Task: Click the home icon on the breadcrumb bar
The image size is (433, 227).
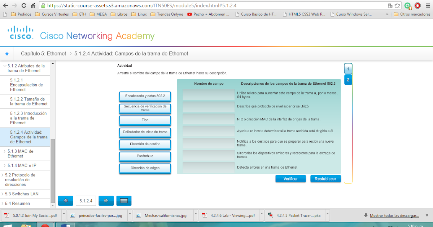Action: [x=7, y=53]
